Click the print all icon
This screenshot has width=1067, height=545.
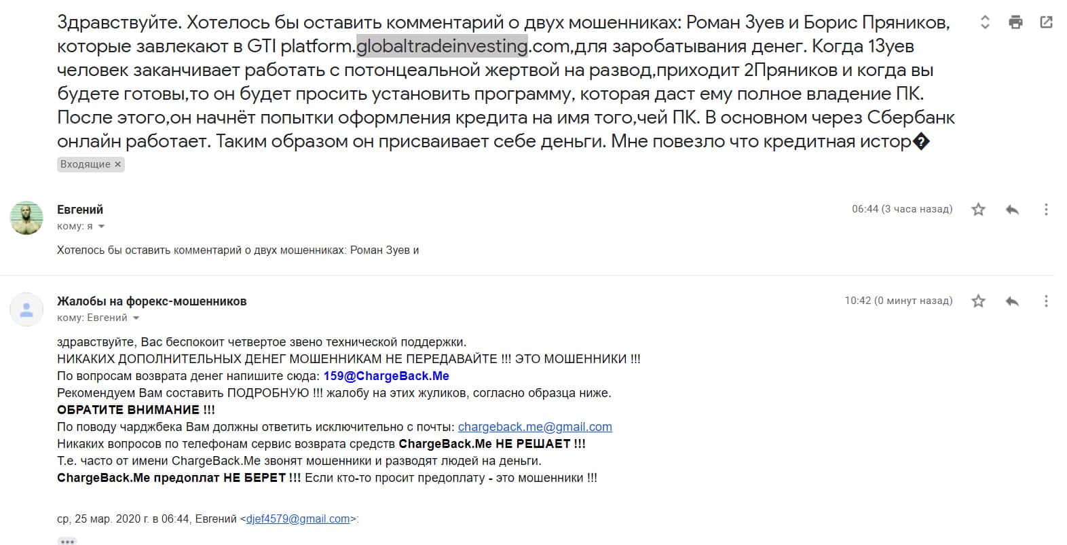(x=1015, y=22)
